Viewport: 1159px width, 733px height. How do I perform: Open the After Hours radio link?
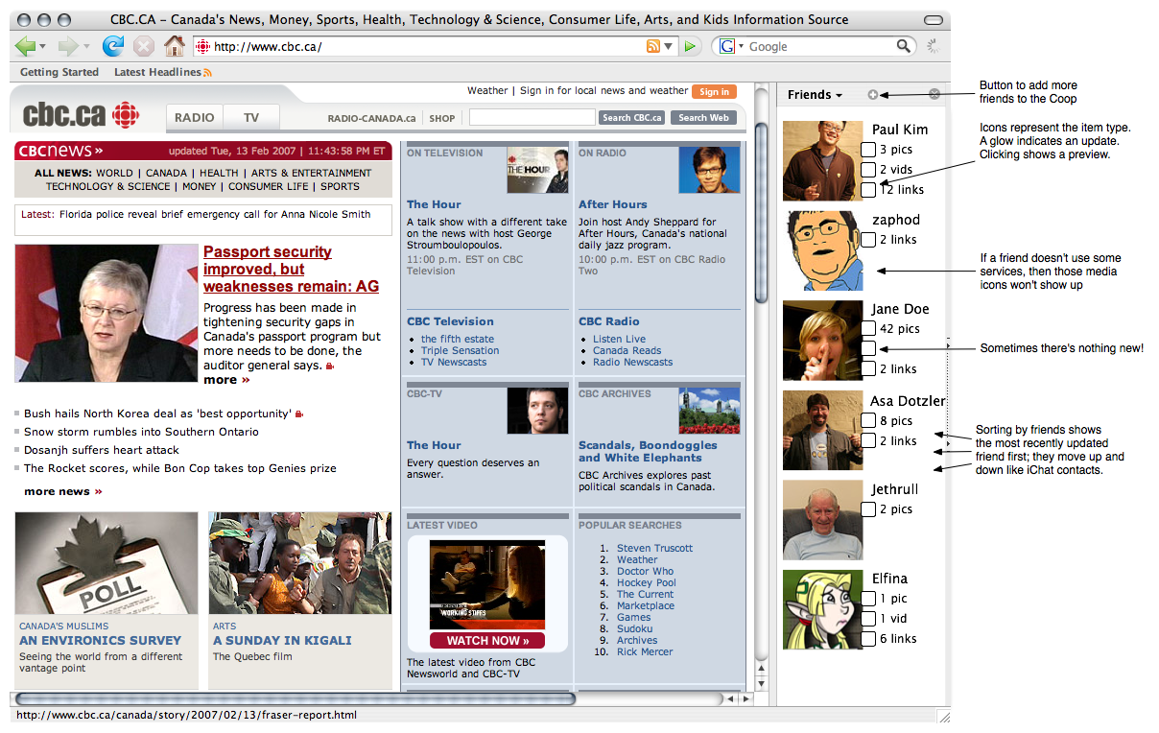(612, 204)
